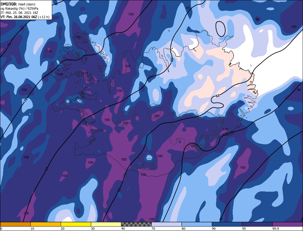Click the legend scale value '99.9'

tap(275, 229)
